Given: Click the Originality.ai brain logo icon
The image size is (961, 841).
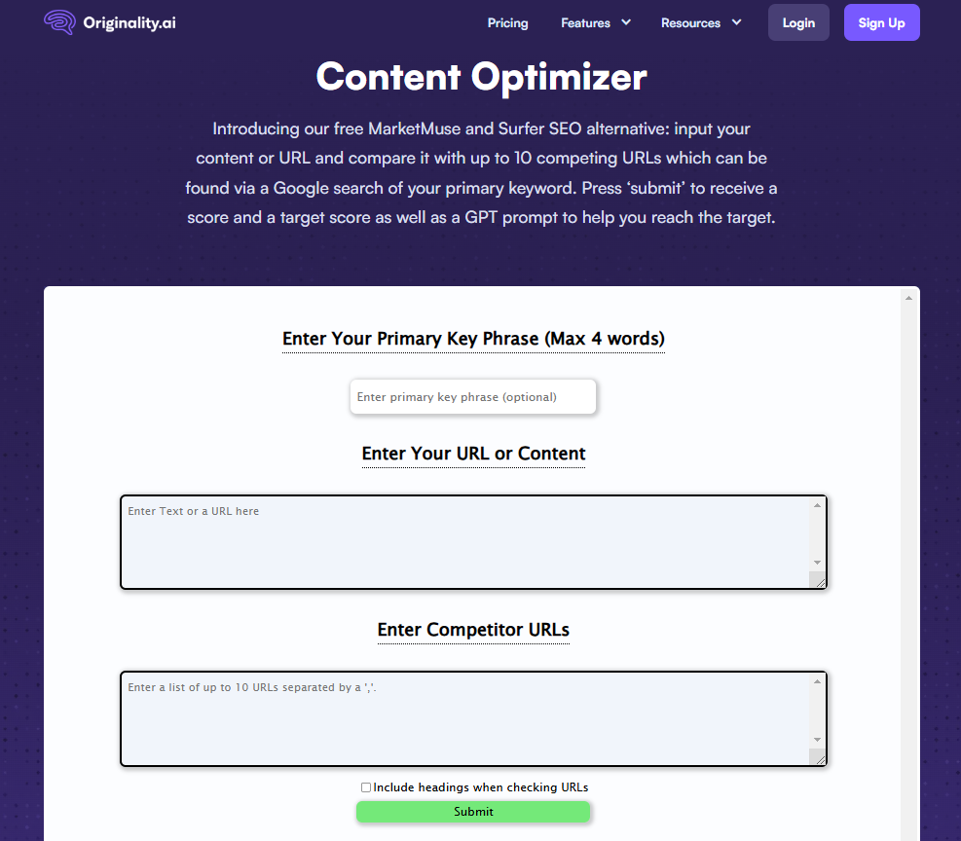Looking at the screenshot, I should coord(59,22).
